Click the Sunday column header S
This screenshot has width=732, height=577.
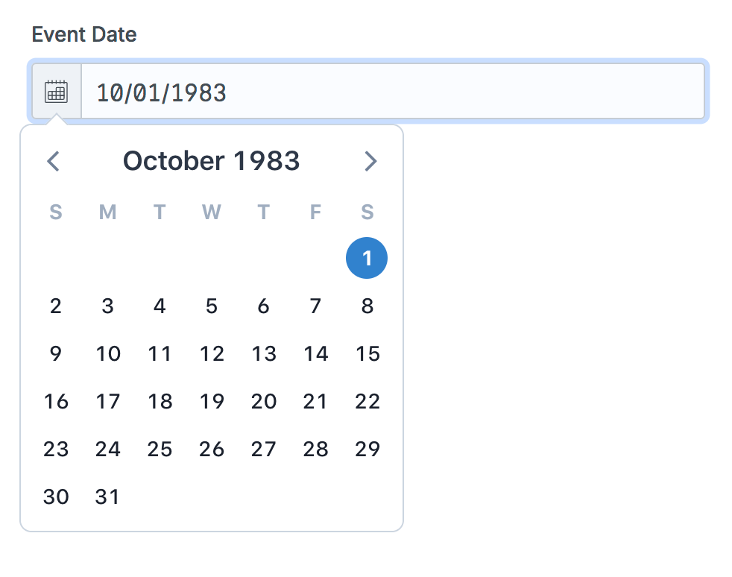click(x=56, y=212)
